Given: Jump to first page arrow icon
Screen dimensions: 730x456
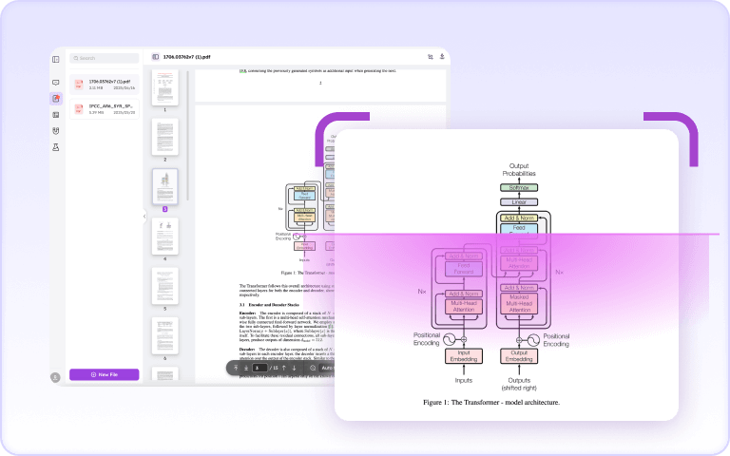Looking at the screenshot, I should [x=236, y=368].
